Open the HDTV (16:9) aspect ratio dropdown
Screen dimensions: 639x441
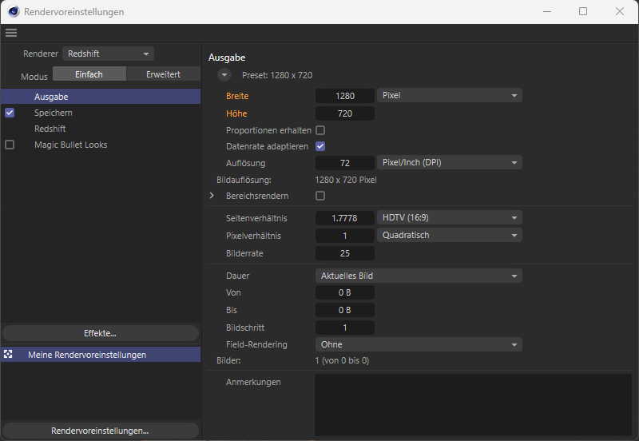[449, 218]
